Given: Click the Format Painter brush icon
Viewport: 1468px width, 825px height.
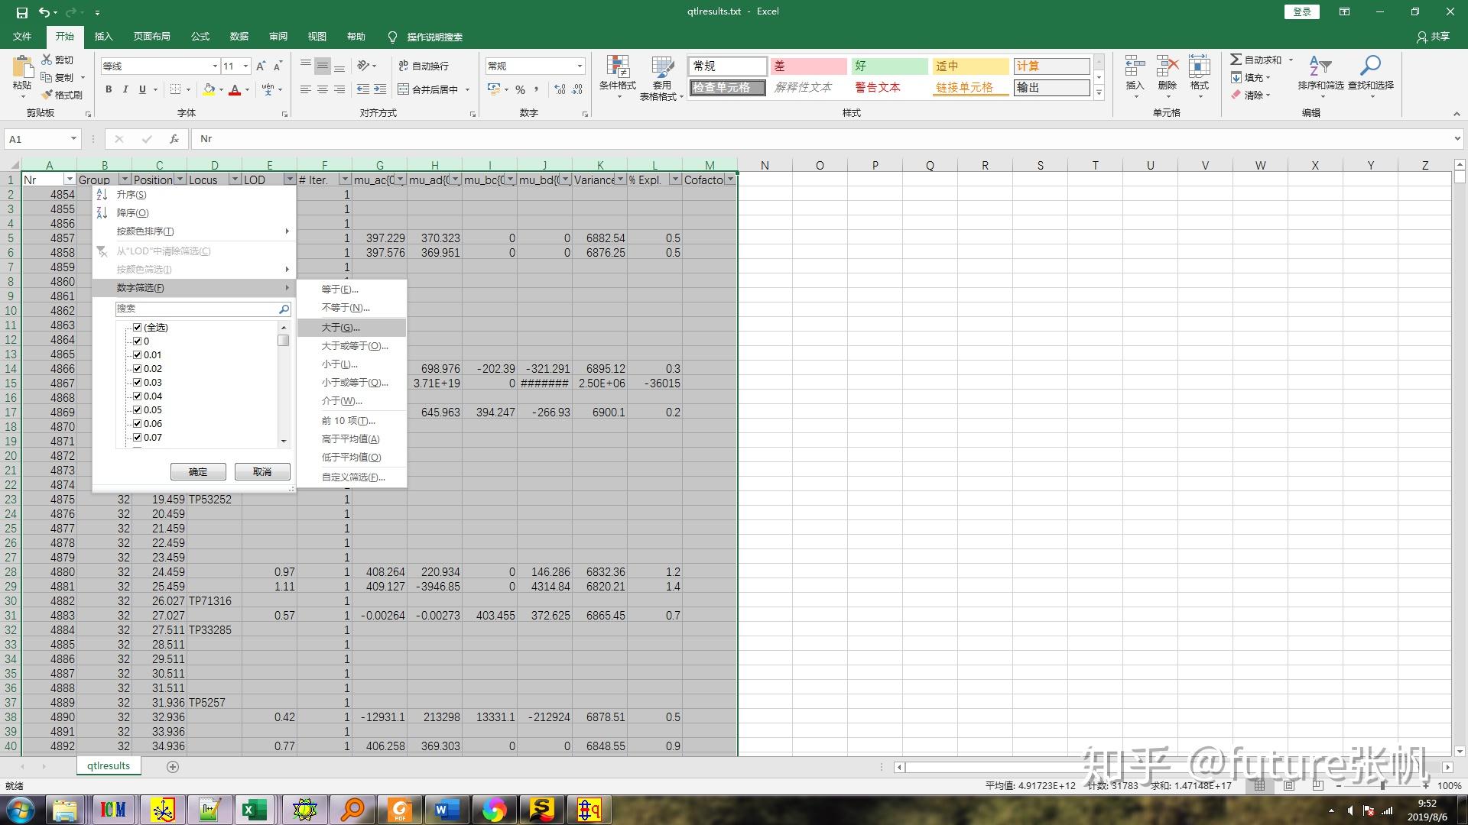Looking at the screenshot, I should pyautogui.click(x=47, y=95).
